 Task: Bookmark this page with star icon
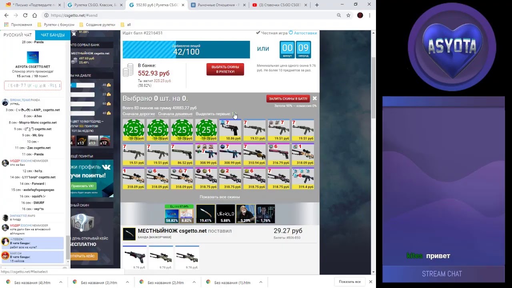[348, 15]
